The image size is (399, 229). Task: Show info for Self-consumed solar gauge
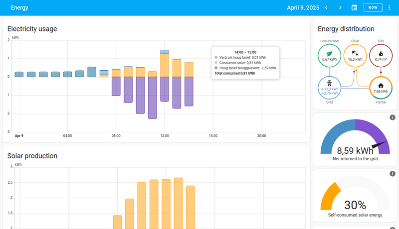click(x=393, y=173)
